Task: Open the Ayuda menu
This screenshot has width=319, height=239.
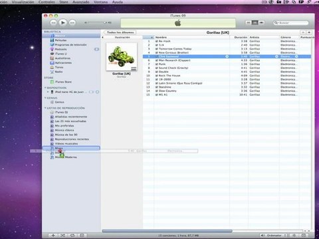Action: 118,2
